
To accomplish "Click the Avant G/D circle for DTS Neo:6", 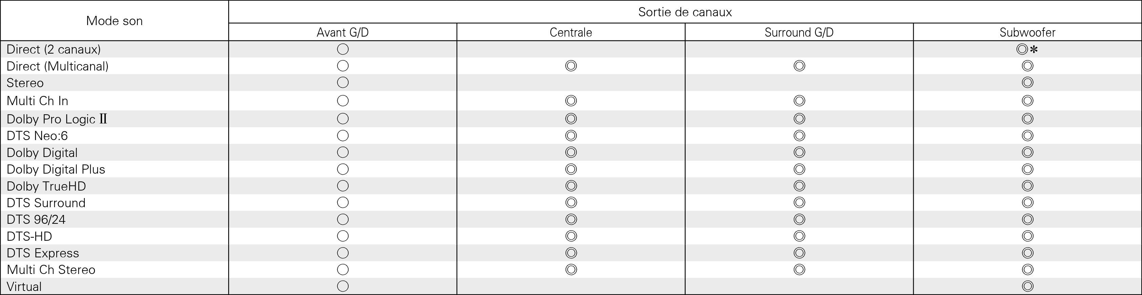I will pyautogui.click(x=343, y=136).
